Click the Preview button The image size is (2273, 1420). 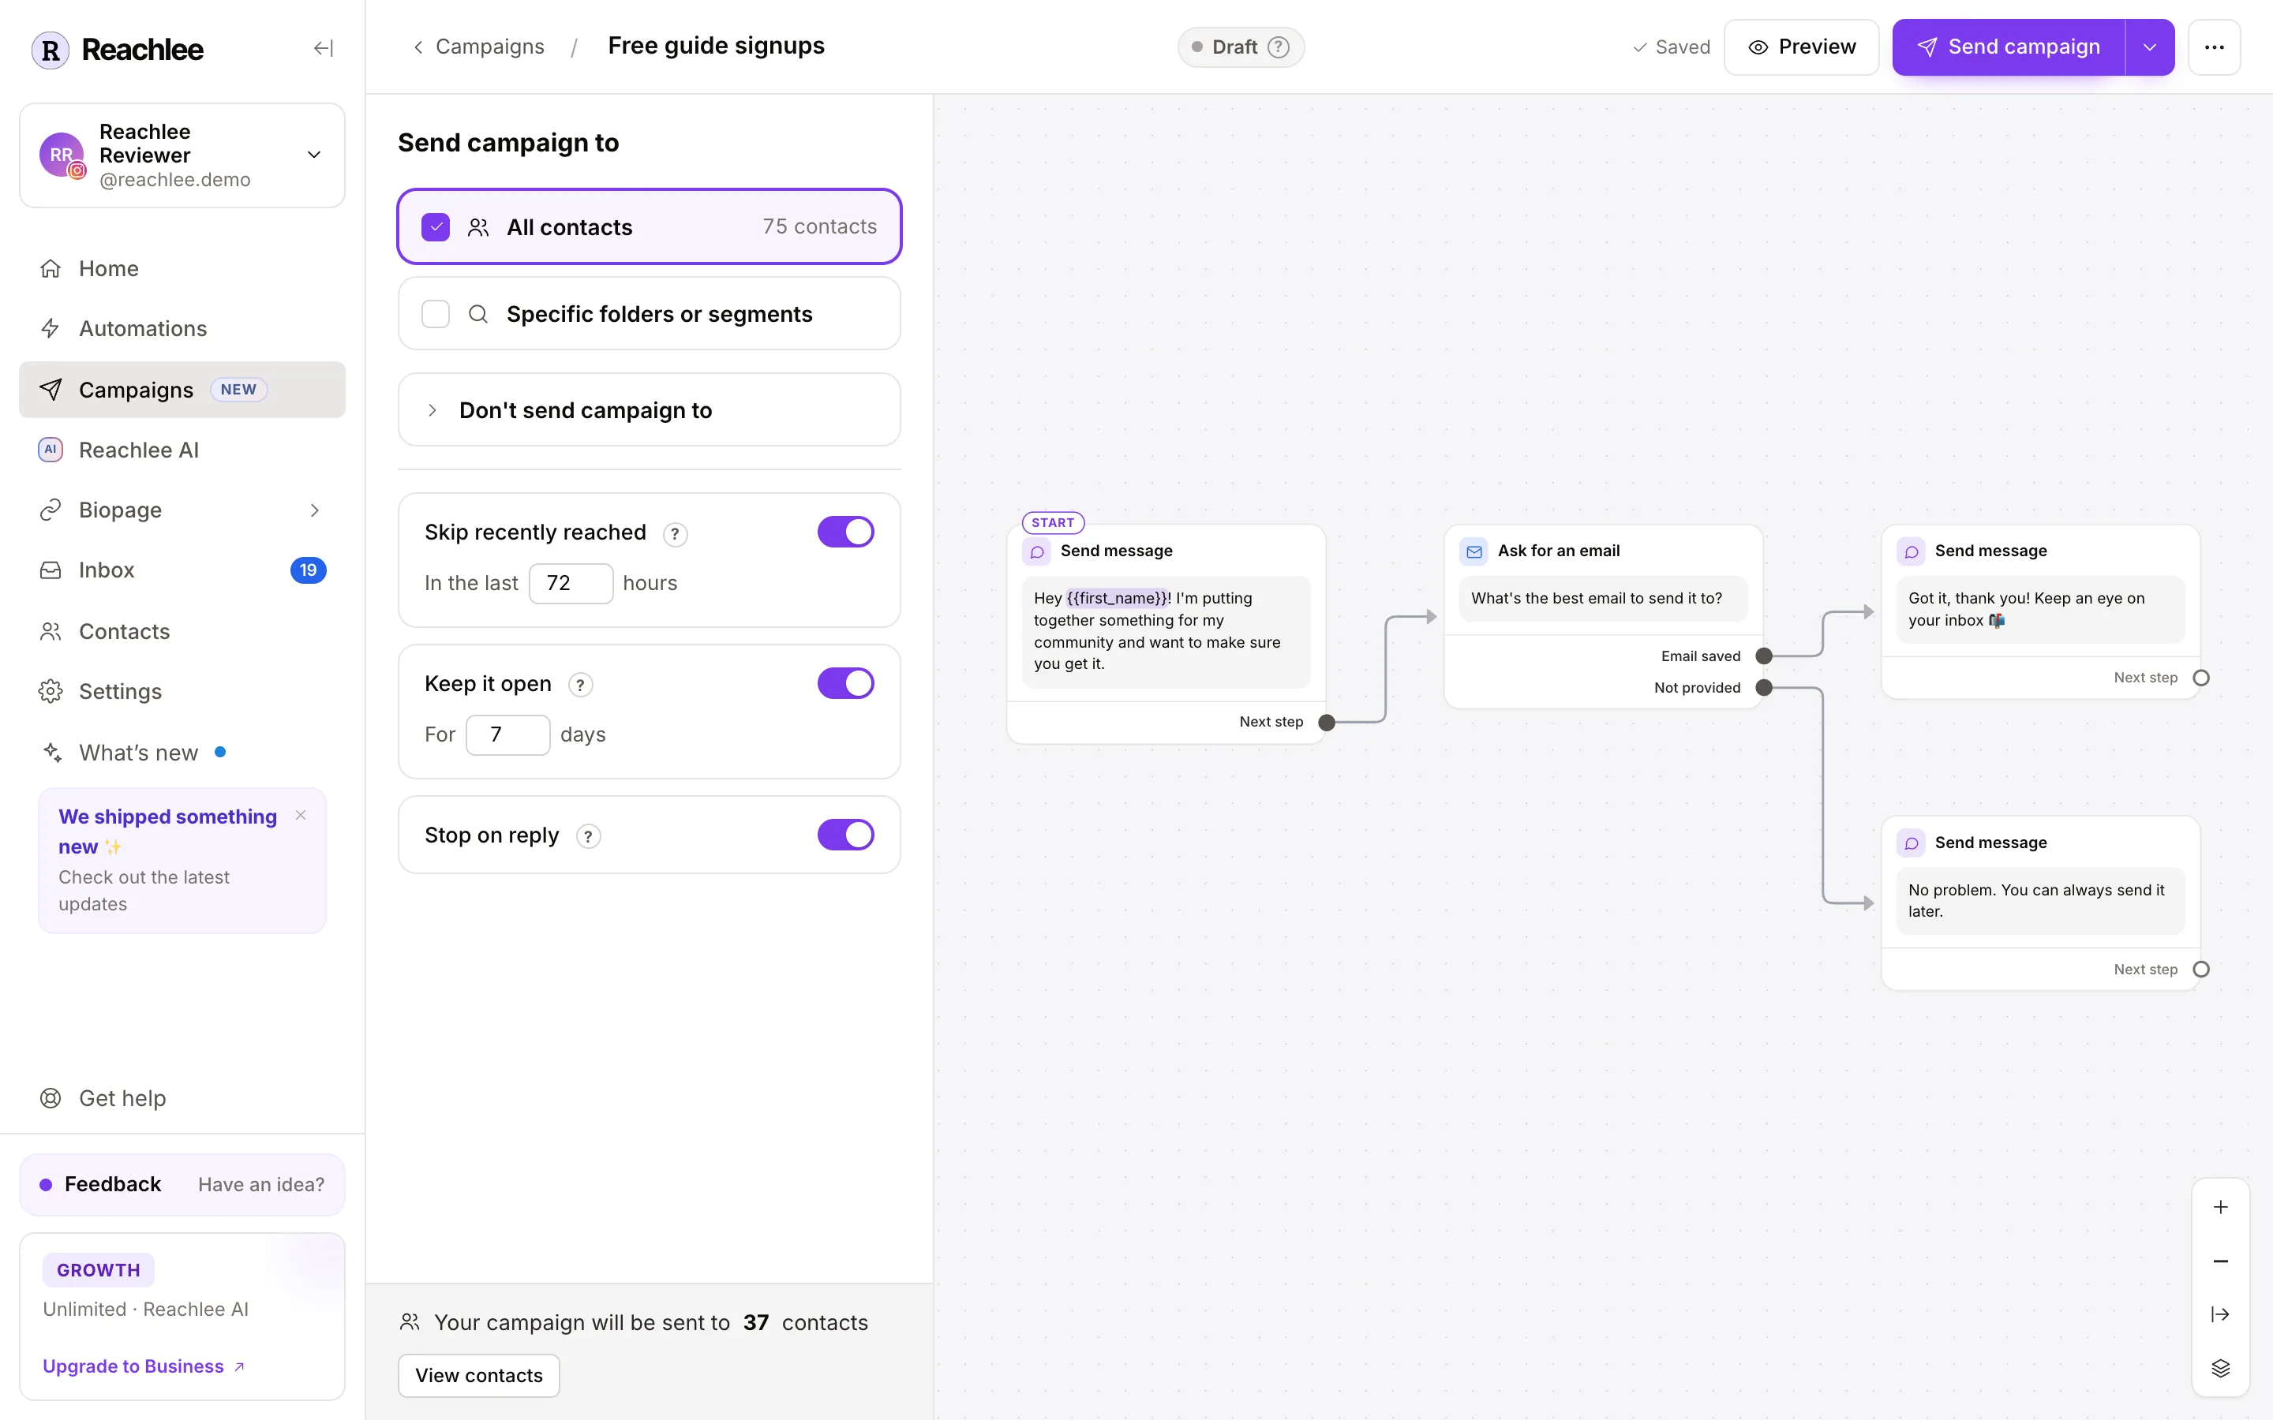[1800, 47]
